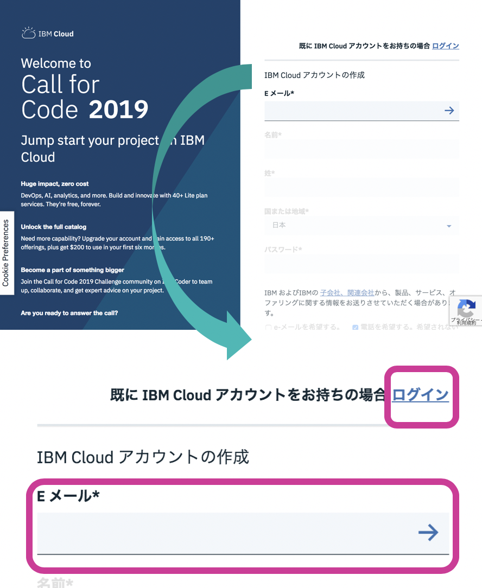Click the 名前 input field
482x588 pixels.
tap(361, 149)
